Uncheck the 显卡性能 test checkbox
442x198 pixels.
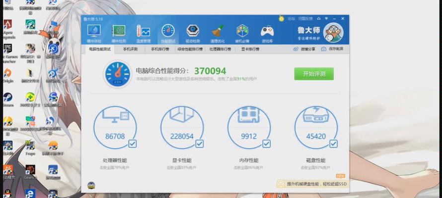pos(200,144)
